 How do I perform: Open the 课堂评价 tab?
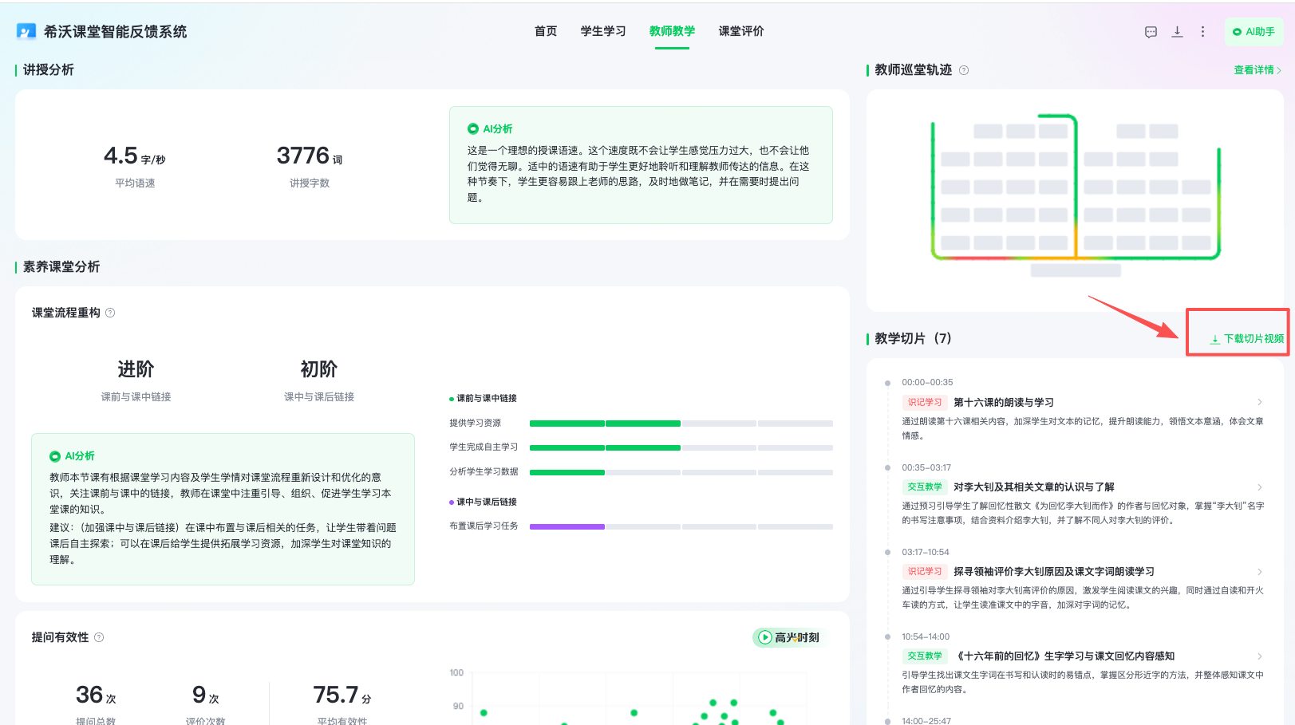(741, 31)
